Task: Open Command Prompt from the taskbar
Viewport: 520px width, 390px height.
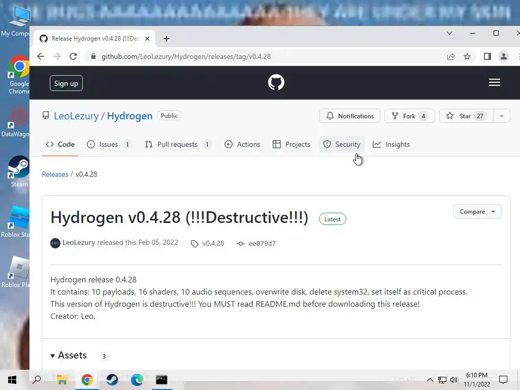Action: pos(162,380)
